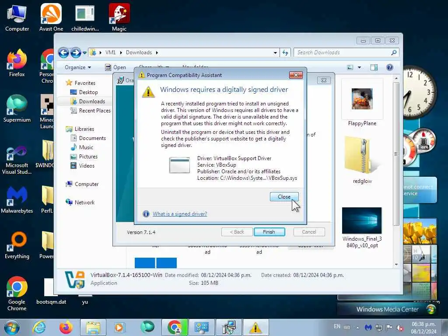The image size is (448, 336).
Task: Open the 'What is a signed driver?' link
Action: 179,213
